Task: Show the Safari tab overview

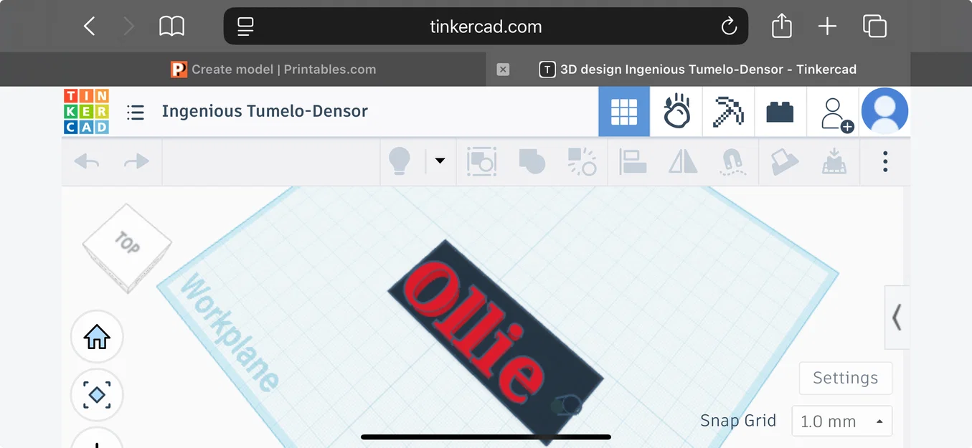Action: point(874,27)
